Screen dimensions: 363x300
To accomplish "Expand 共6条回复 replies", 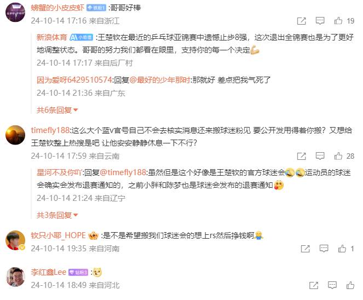I will click(57, 110).
